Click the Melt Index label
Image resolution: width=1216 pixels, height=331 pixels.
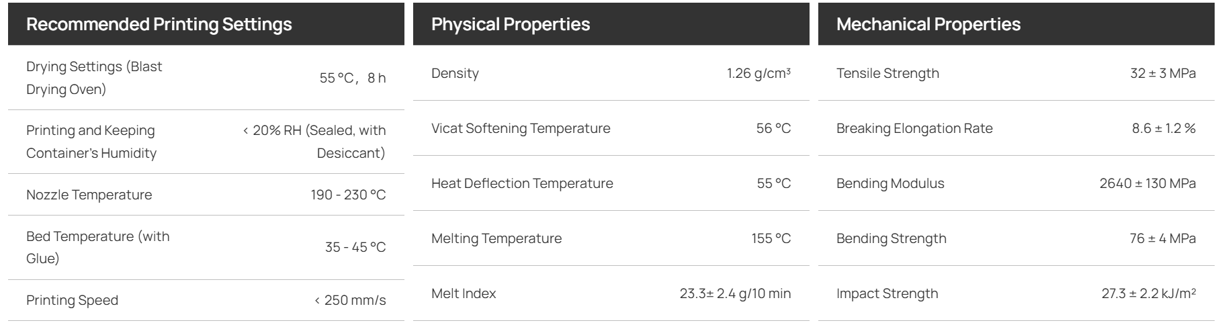[464, 293]
